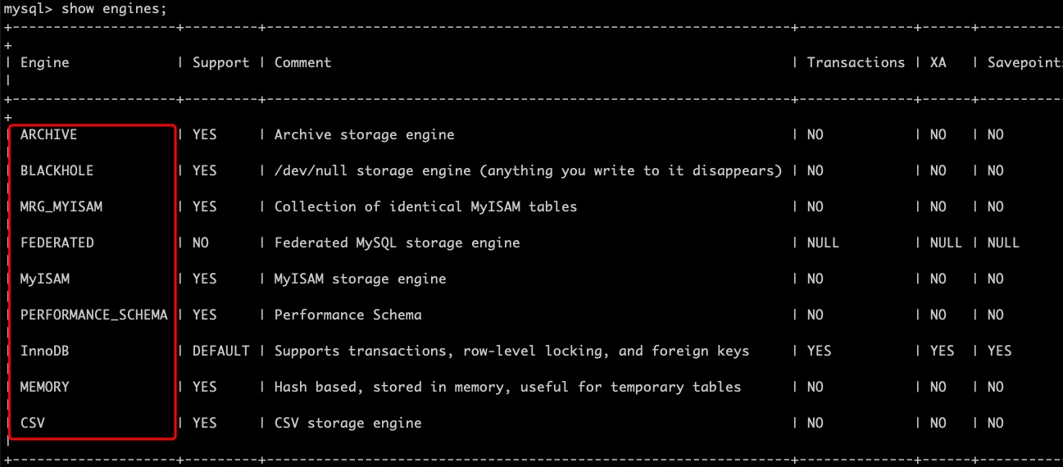Click the InnoDB engine name
1063x467 pixels.
pos(45,351)
